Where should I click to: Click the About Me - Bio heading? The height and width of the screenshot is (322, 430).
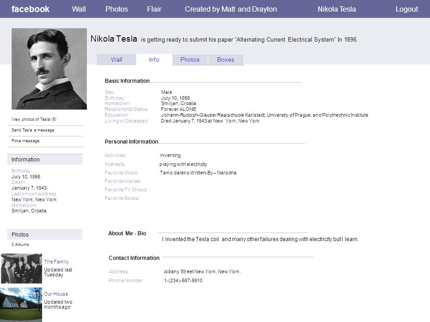(x=127, y=233)
